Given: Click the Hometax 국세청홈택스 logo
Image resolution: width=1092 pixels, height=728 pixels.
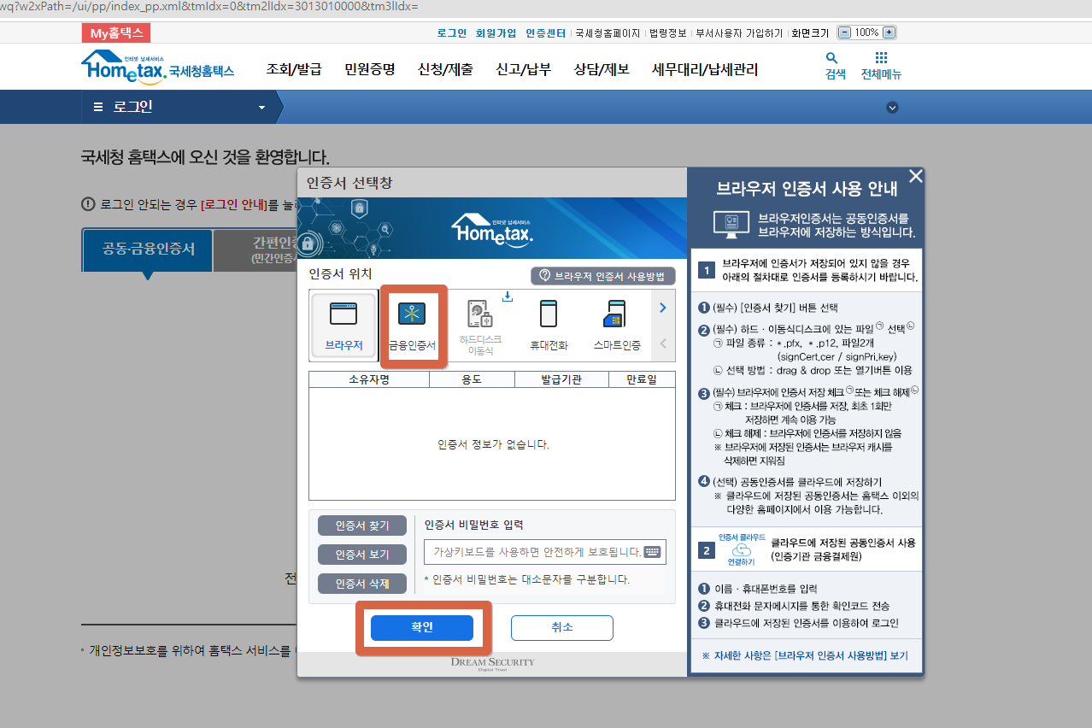Looking at the screenshot, I should point(158,66).
